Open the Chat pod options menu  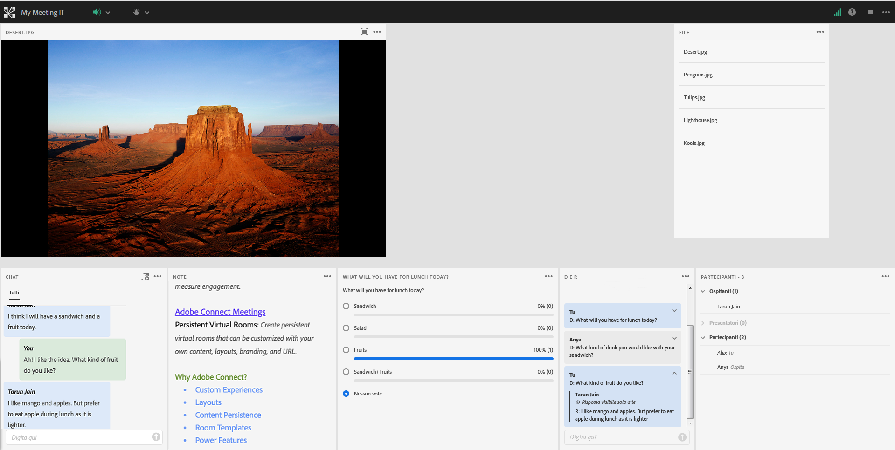pyautogui.click(x=158, y=276)
